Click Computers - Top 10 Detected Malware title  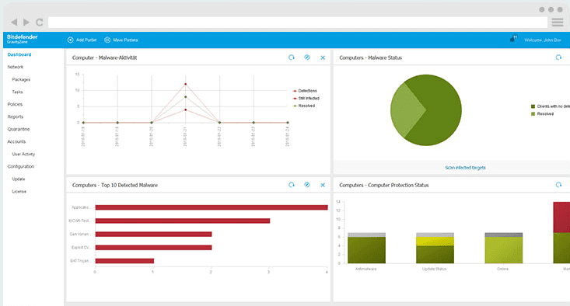[115, 185]
